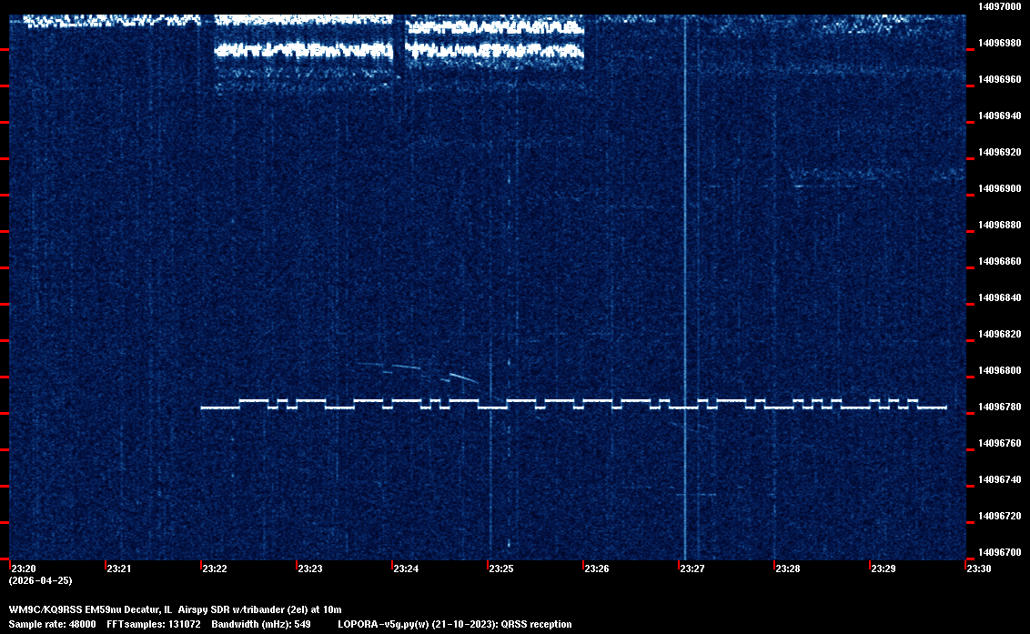This screenshot has height=634, width=1030.
Task: Click the FFTsamples: 131072 text
Action: (154, 624)
